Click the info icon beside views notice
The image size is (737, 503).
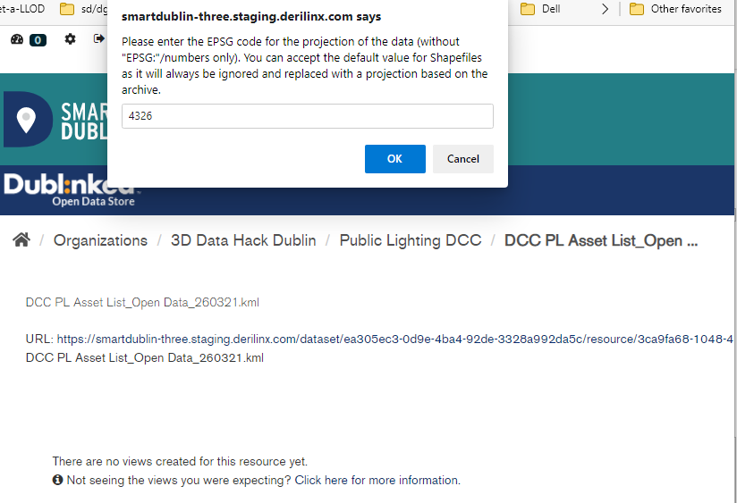[x=58, y=481]
